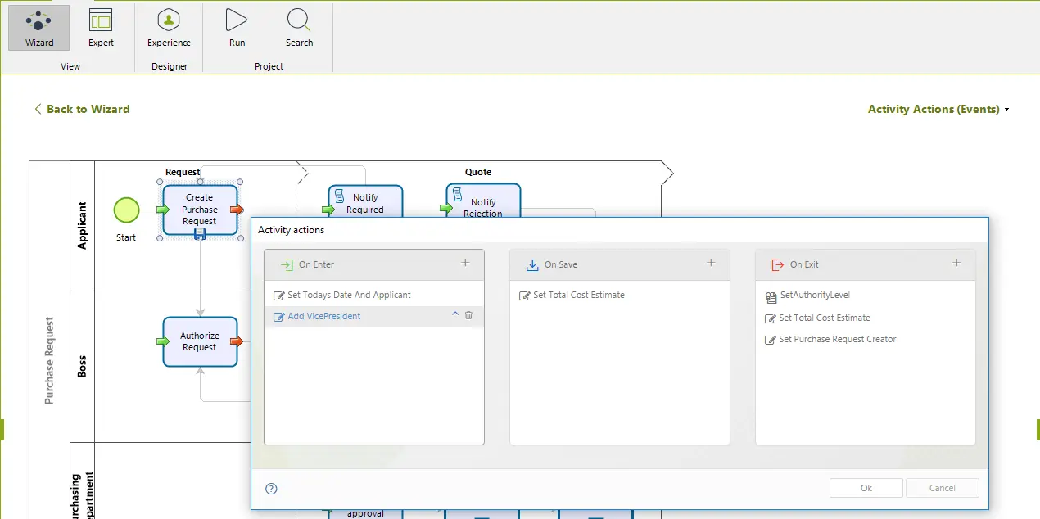Screen dimensions: 1040x519
Task: Add a new On Exit action
Action: pos(956,263)
